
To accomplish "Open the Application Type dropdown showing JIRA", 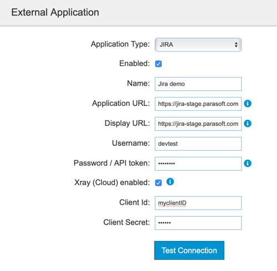I will (x=198, y=45).
